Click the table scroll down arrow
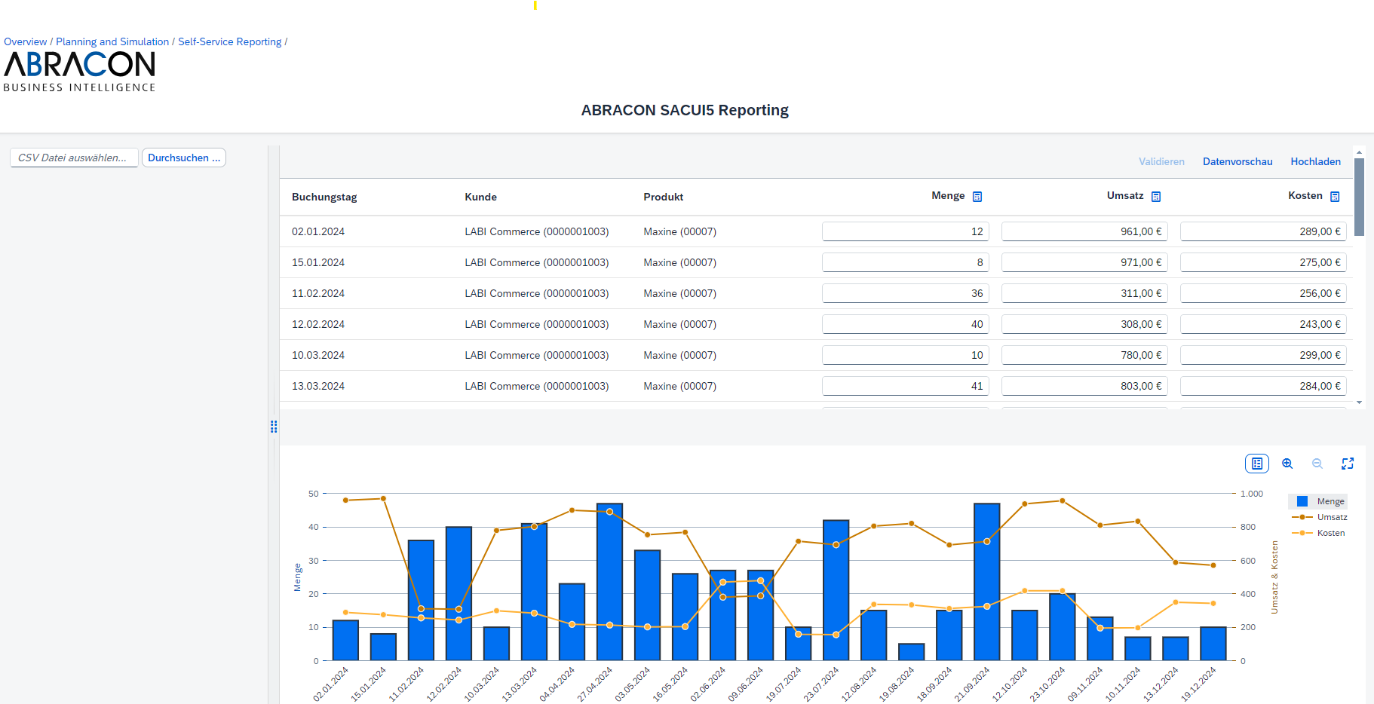Image resolution: width=1374 pixels, height=704 pixels. click(1359, 403)
